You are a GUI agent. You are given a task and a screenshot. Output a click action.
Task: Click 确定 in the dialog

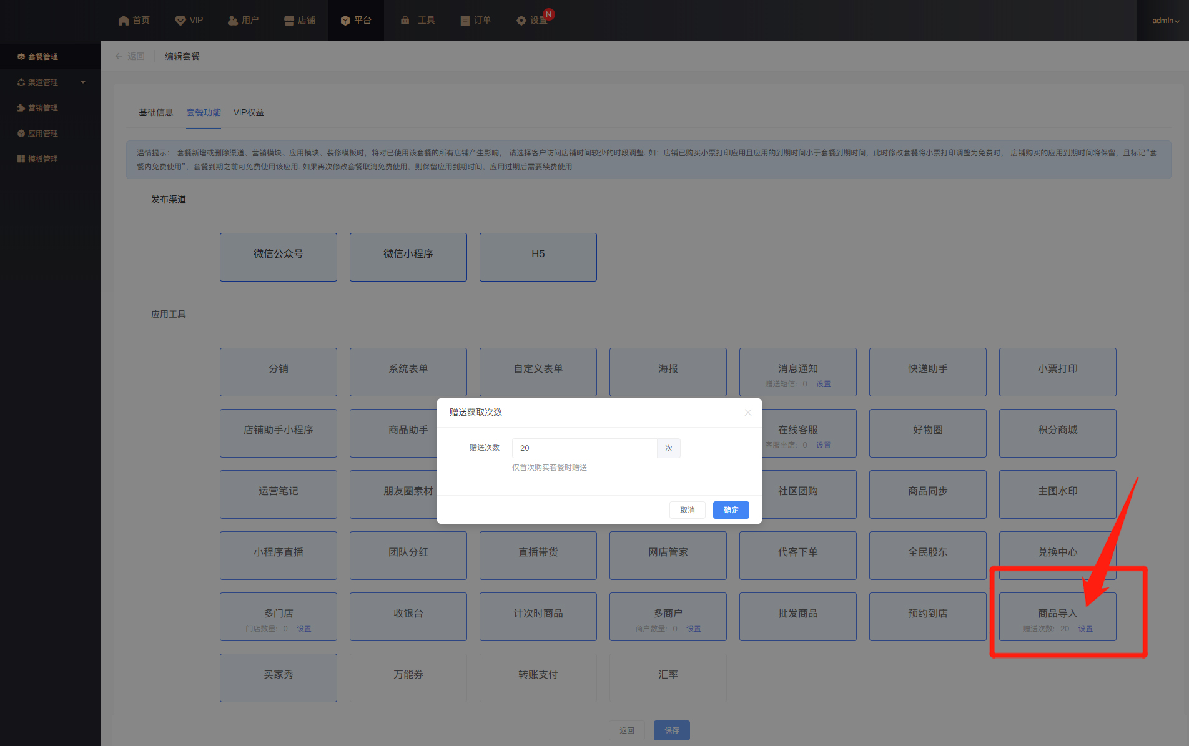pyautogui.click(x=731, y=510)
